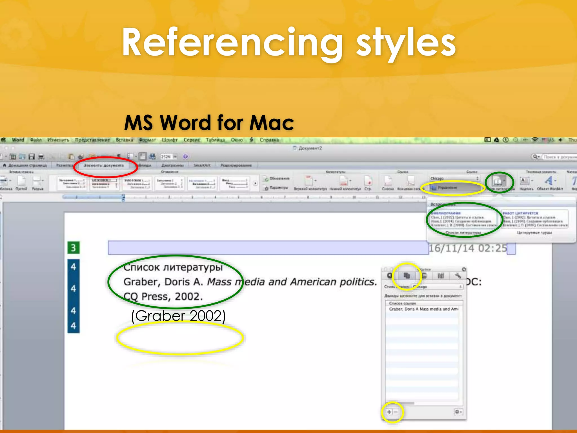Image resolution: width=577 pixels, height=433 pixels.
Task: Click the Стр. page number icon
Action: pyautogui.click(x=368, y=180)
